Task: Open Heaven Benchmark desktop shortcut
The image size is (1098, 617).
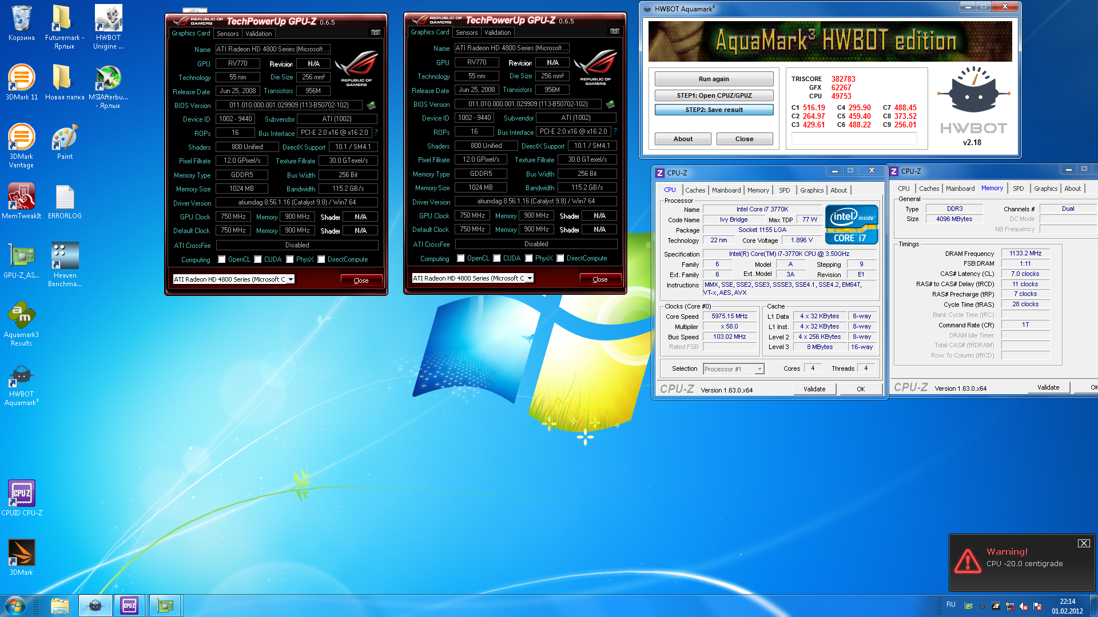Action: (x=65, y=265)
